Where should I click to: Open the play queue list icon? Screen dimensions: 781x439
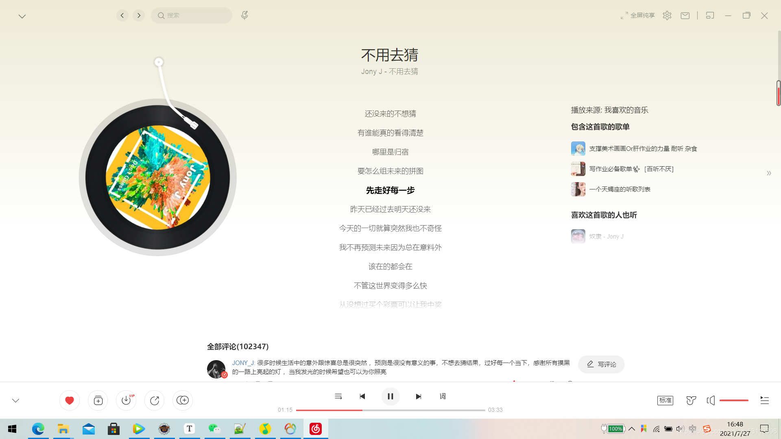click(764, 400)
